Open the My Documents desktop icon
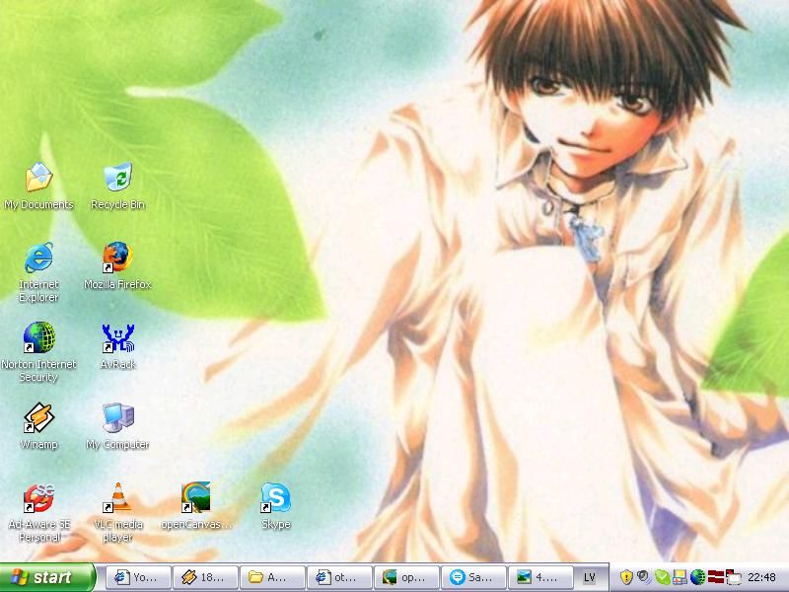The height and width of the screenshot is (592, 789). [38, 185]
